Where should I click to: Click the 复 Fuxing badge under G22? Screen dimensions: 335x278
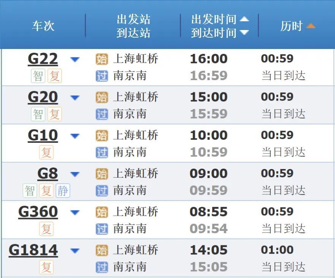[54, 76]
